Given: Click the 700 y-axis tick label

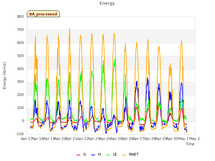Looking at the screenshot, I should pyautogui.click(x=20, y=30).
